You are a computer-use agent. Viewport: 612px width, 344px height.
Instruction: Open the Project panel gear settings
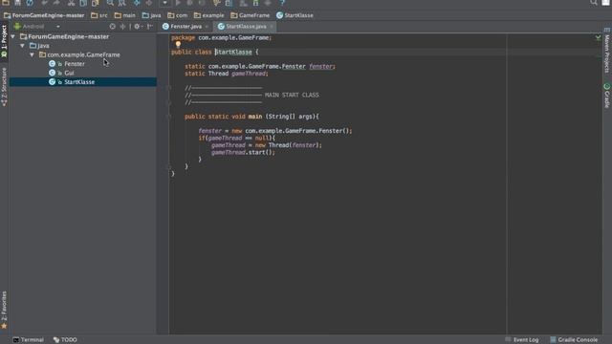pyautogui.click(x=137, y=27)
